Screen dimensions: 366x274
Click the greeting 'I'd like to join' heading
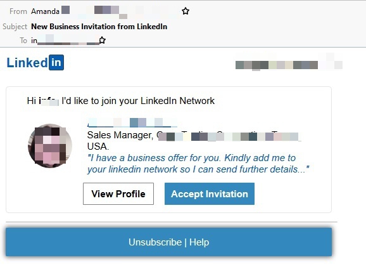(120, 101)
